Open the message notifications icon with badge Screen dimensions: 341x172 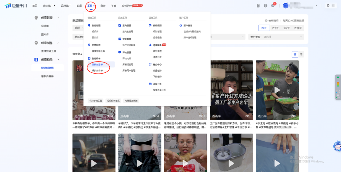[x=273, y=6]
